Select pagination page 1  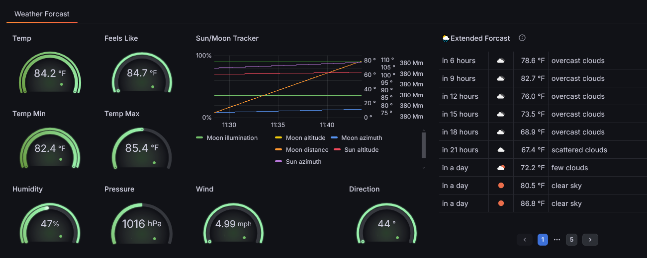[543, 240]
